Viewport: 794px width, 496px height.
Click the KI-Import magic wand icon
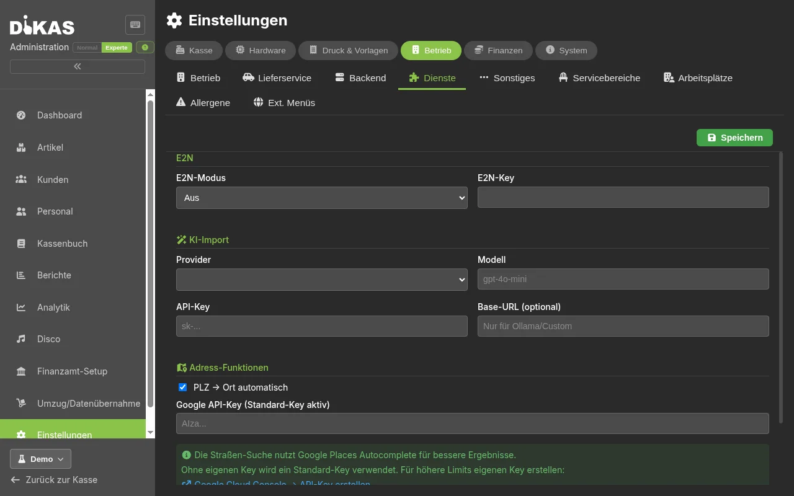click(x=181, y=240)
